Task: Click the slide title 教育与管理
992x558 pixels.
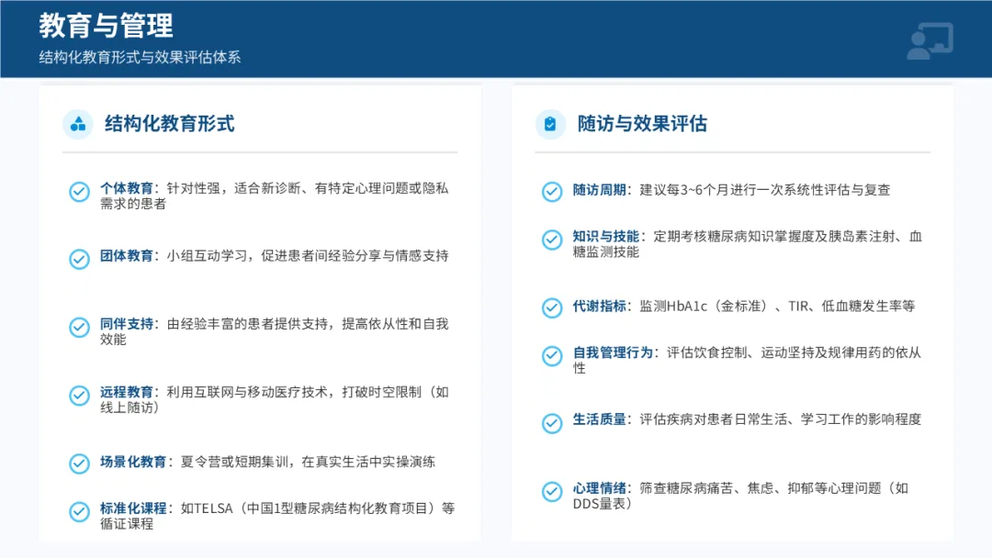Action: coord(106,26)
